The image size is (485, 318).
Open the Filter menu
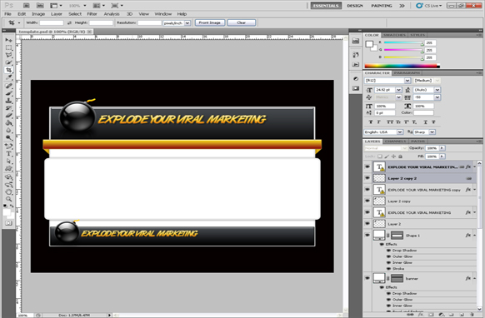[x=92, y=14]
